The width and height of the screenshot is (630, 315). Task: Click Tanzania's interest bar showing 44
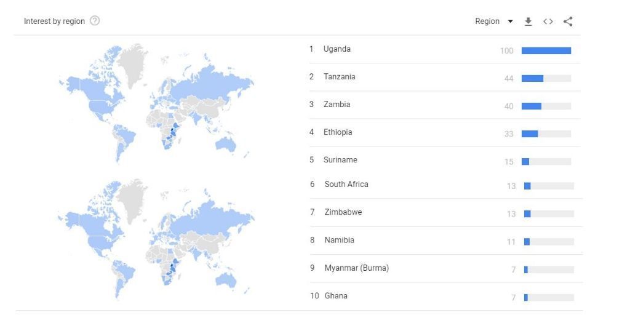pos(532,78)
